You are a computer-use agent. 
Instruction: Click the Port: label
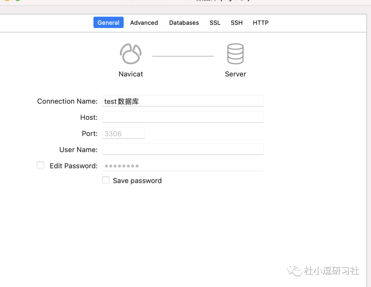click(x=89, y=134)
